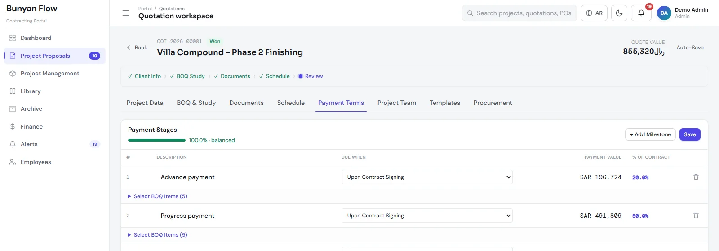Image resolution: width=719 pixels, height=251 pixels.
Task: Expand Select BOQ Items under Advance payment
Action: pyautogui.click(x=158, y=196)
